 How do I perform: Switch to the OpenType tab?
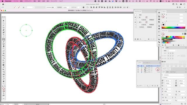coord(173,72)
